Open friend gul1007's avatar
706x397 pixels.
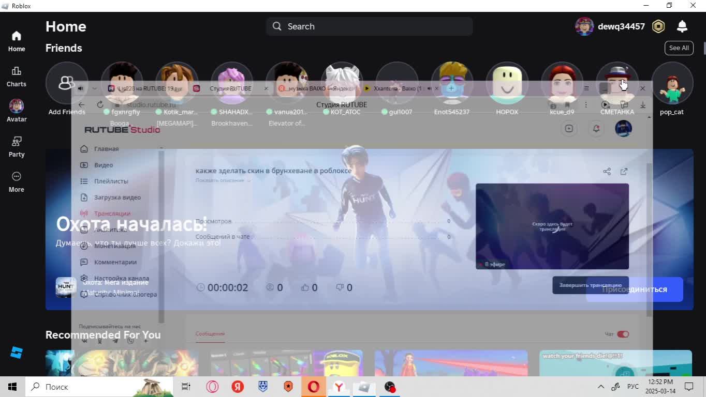[x=397, y=83]
